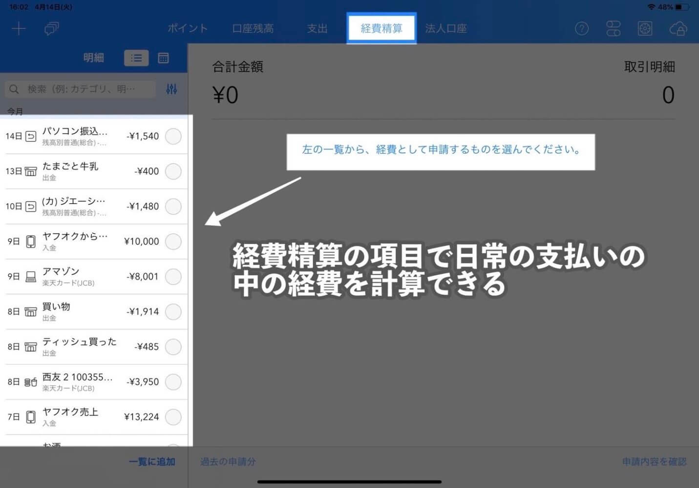Image resolution: width=699 pixels, height=488 pixels.
Task: Click laptop icon beside アマゾン
Action: [x=31, y=277]
